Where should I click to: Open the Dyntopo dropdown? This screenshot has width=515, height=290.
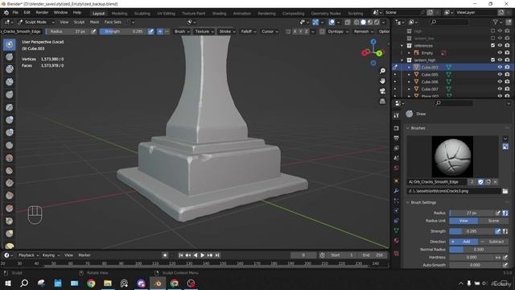[338, 31]
